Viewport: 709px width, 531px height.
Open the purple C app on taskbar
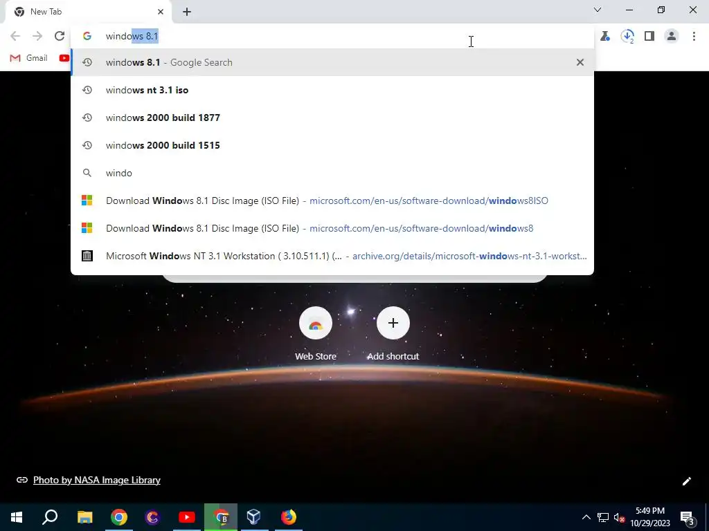point(153,517)
